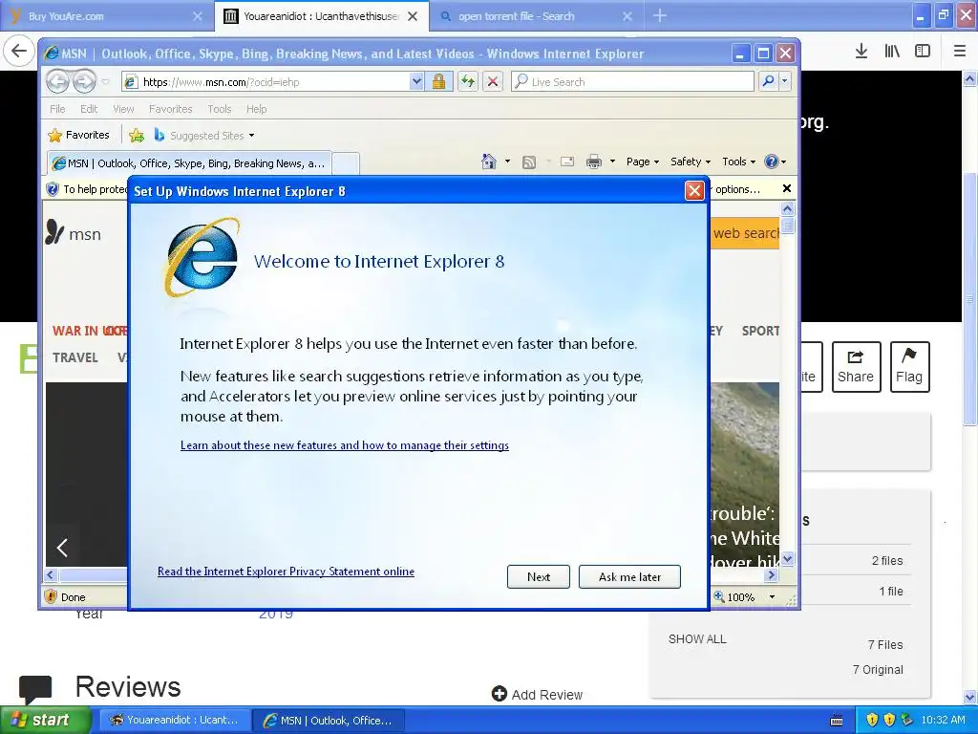Select the MSN tab in Internet Explorer
978x734 pixels.
point(188,162)
